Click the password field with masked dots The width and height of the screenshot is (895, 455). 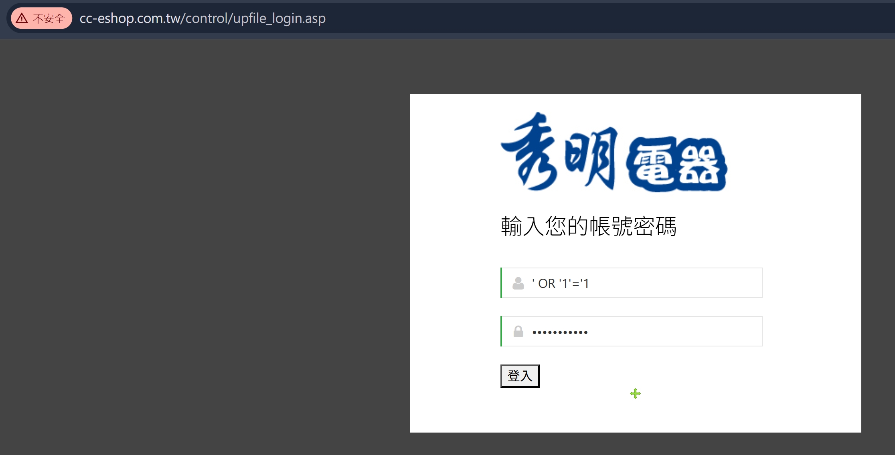632,332
